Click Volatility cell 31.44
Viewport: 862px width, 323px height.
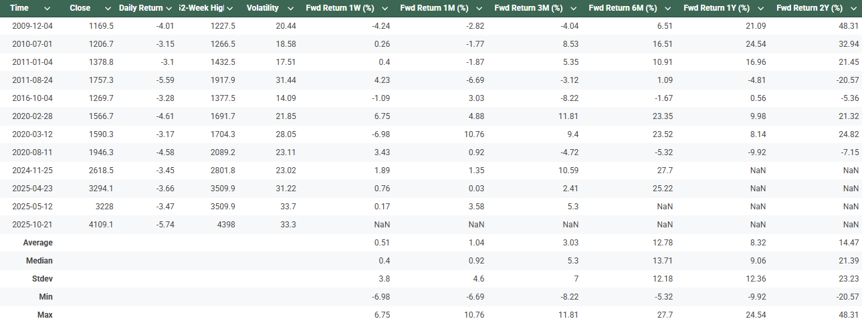(286, 80)
